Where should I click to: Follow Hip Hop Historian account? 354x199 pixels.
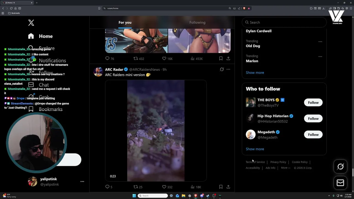[313, 119]
